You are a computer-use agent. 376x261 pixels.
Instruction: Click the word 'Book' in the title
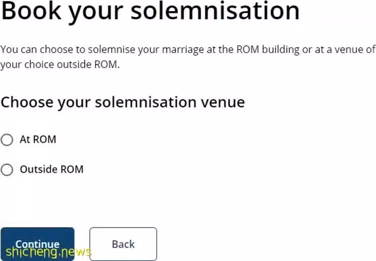click(x=31, y=11)
